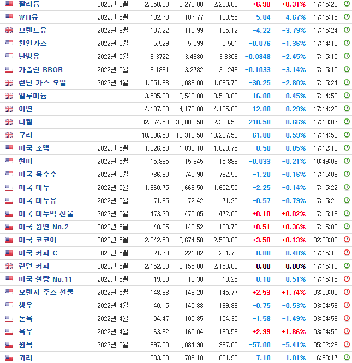
Task: Click the red clock icon in 육우 row
Action: pos(347,331)
